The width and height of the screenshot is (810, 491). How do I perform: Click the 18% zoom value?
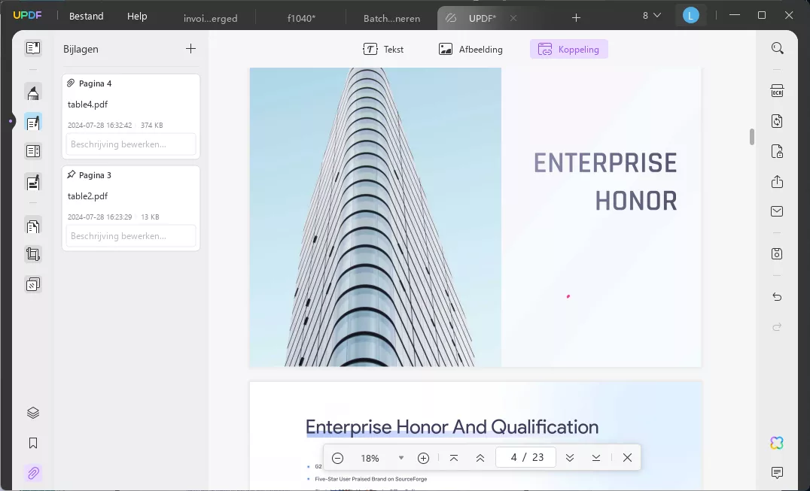pos(370,458)
